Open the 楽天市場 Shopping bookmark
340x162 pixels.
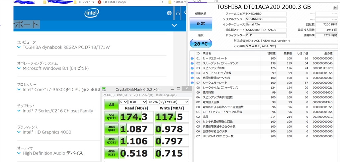pyautogui.click(x=113, y=2)
